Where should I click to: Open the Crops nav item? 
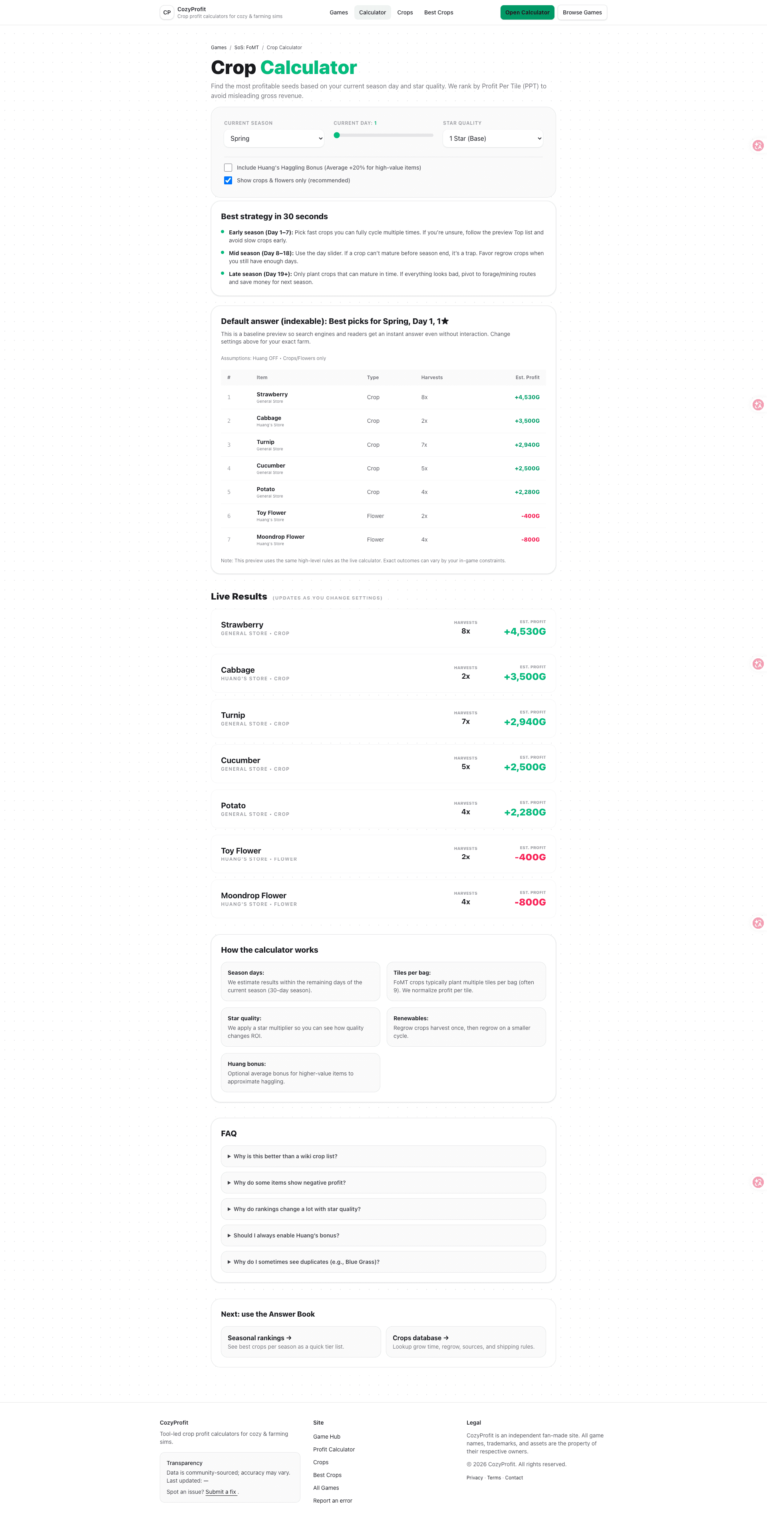(405, 12)
